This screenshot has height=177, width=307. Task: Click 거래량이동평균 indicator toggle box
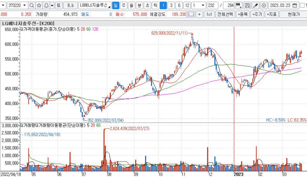37,125
